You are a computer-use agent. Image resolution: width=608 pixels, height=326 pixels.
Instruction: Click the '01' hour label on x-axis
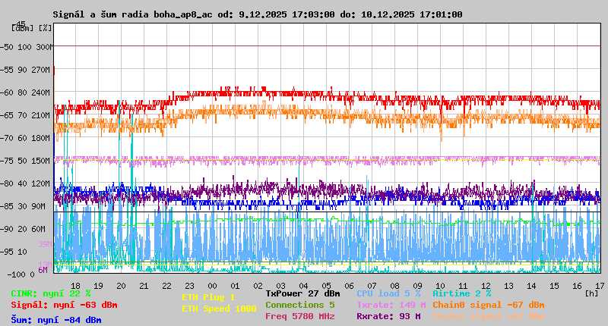(235, 286)
